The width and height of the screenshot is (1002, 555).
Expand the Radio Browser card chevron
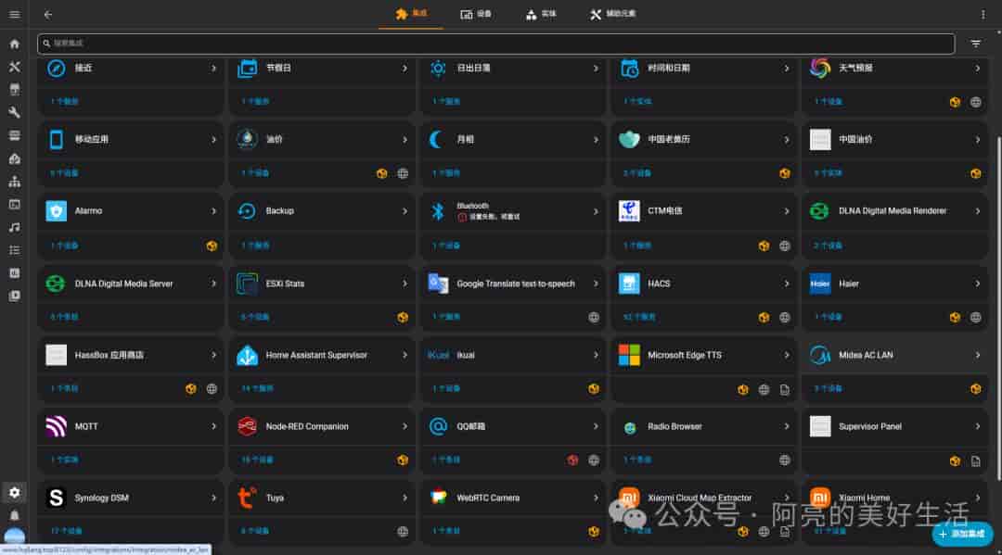[787, 426]
